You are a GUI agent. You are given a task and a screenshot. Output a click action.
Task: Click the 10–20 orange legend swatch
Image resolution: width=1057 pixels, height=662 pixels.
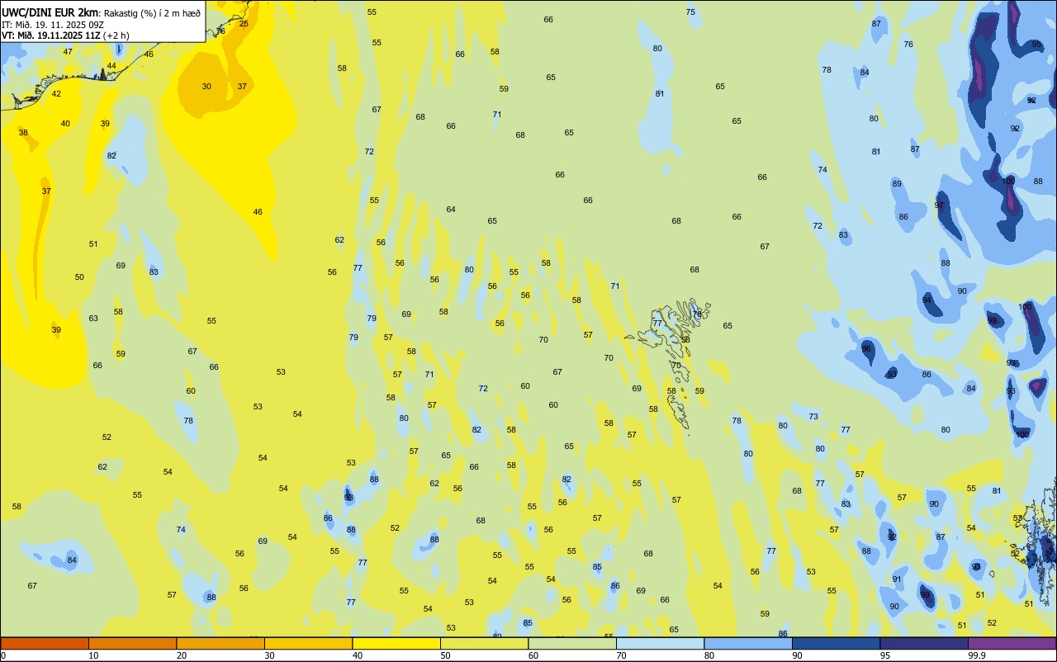tap(132, 643)
